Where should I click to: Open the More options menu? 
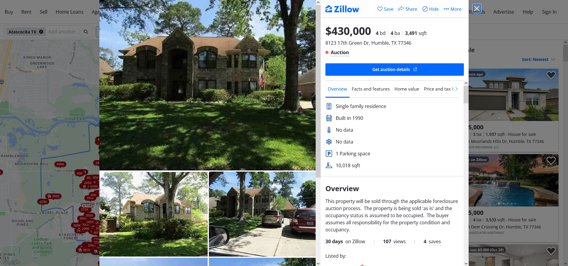(452, 9)
